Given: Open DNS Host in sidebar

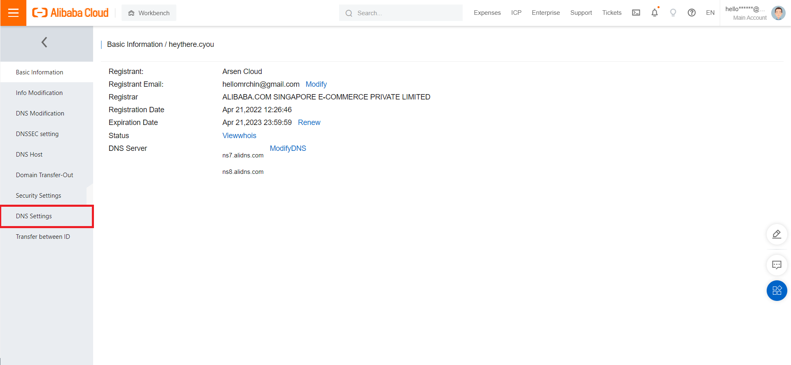Looking at the screenshot, I should [x=47, y=154].
